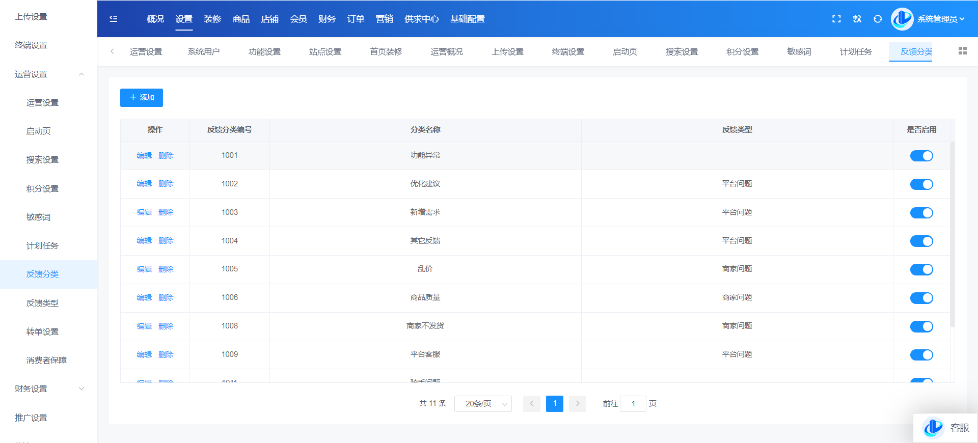Switch to the 敏感词 tab
Image resolution: width=978 pixels, height=443 pixels.
799,51
